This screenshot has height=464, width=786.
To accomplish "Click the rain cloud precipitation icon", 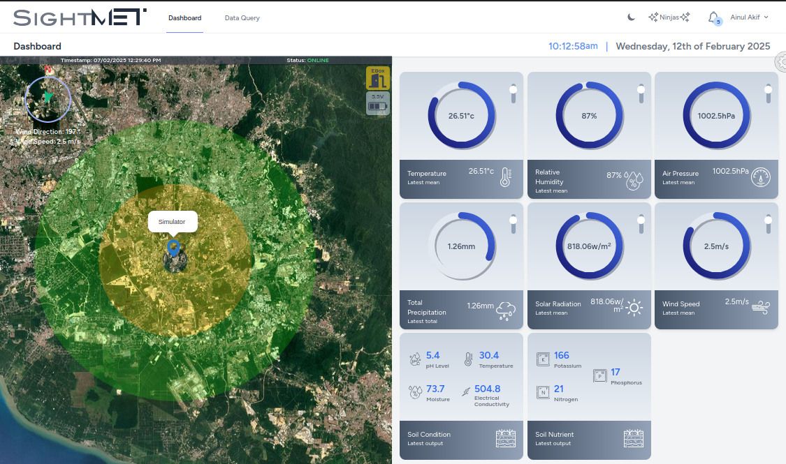I will (x=506, y=310).
